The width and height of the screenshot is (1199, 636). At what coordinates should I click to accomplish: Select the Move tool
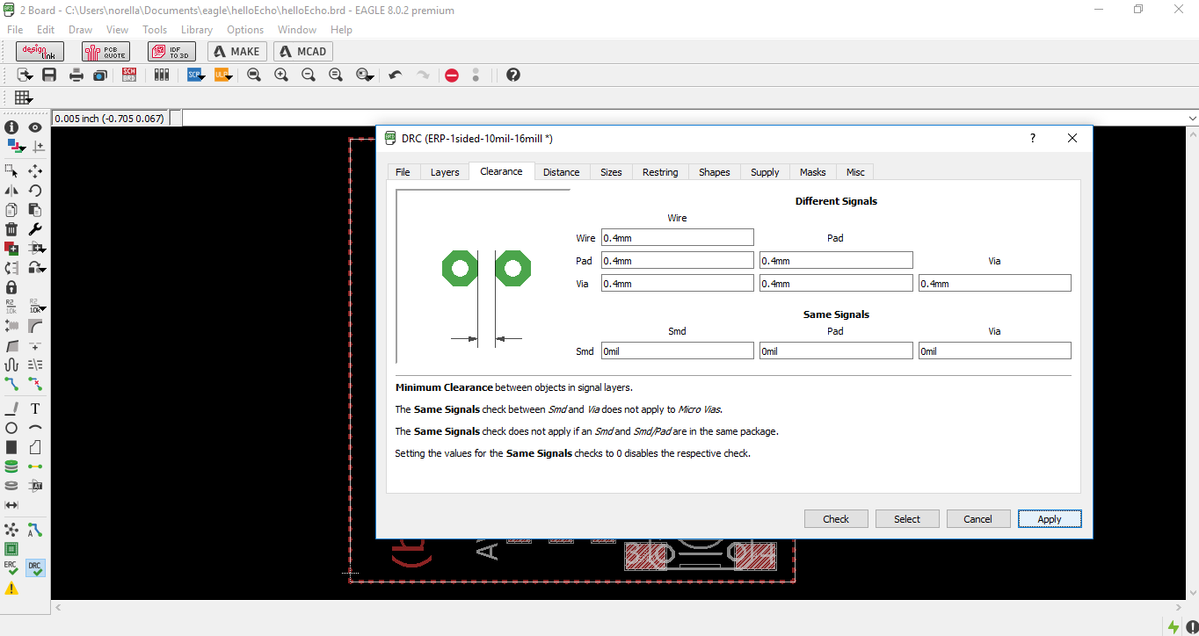pyautogui.click(x=35, y=171)
